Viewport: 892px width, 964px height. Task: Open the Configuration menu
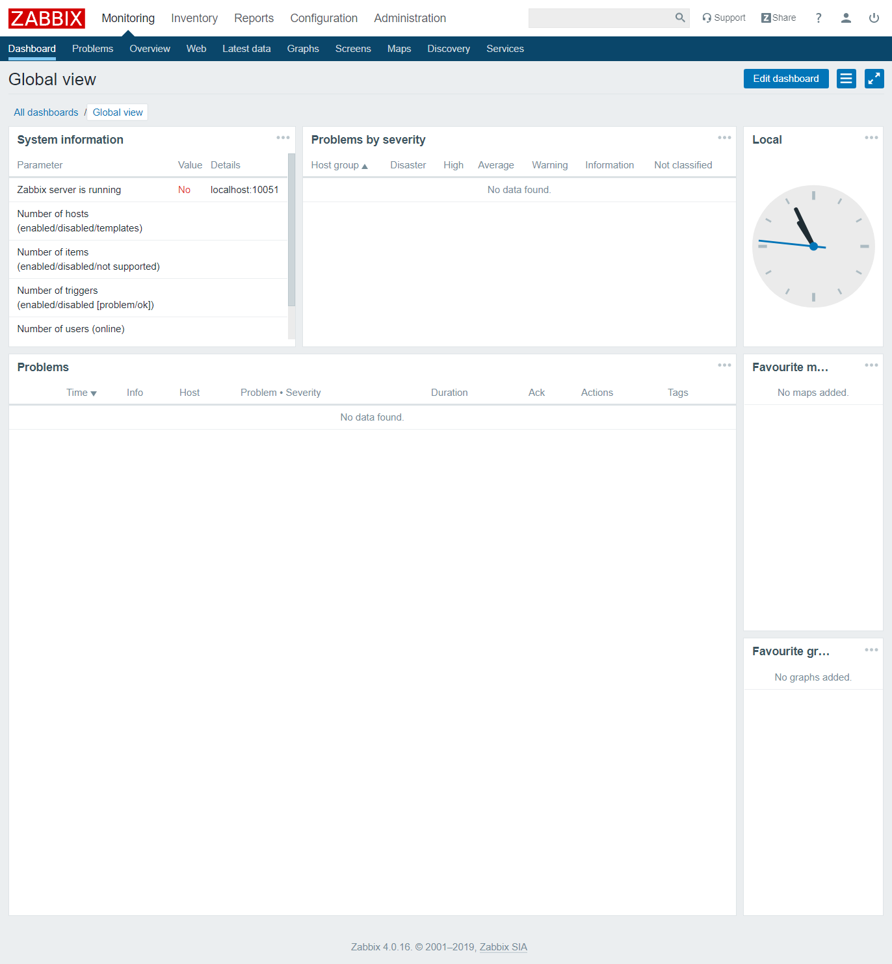(x=324, y=18)
